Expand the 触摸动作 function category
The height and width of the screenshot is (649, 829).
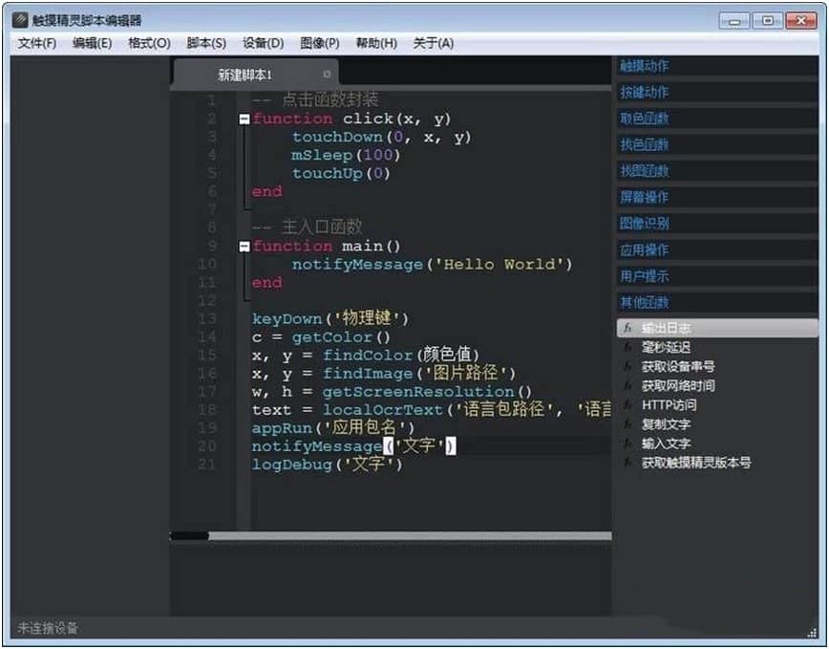[x=717, y=66]
